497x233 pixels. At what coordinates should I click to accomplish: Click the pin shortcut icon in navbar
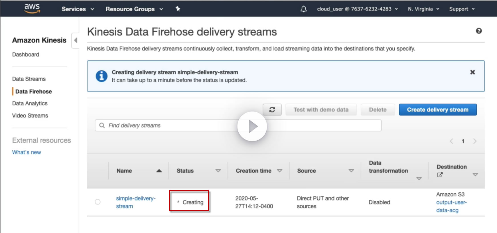(x=178, y=9)
